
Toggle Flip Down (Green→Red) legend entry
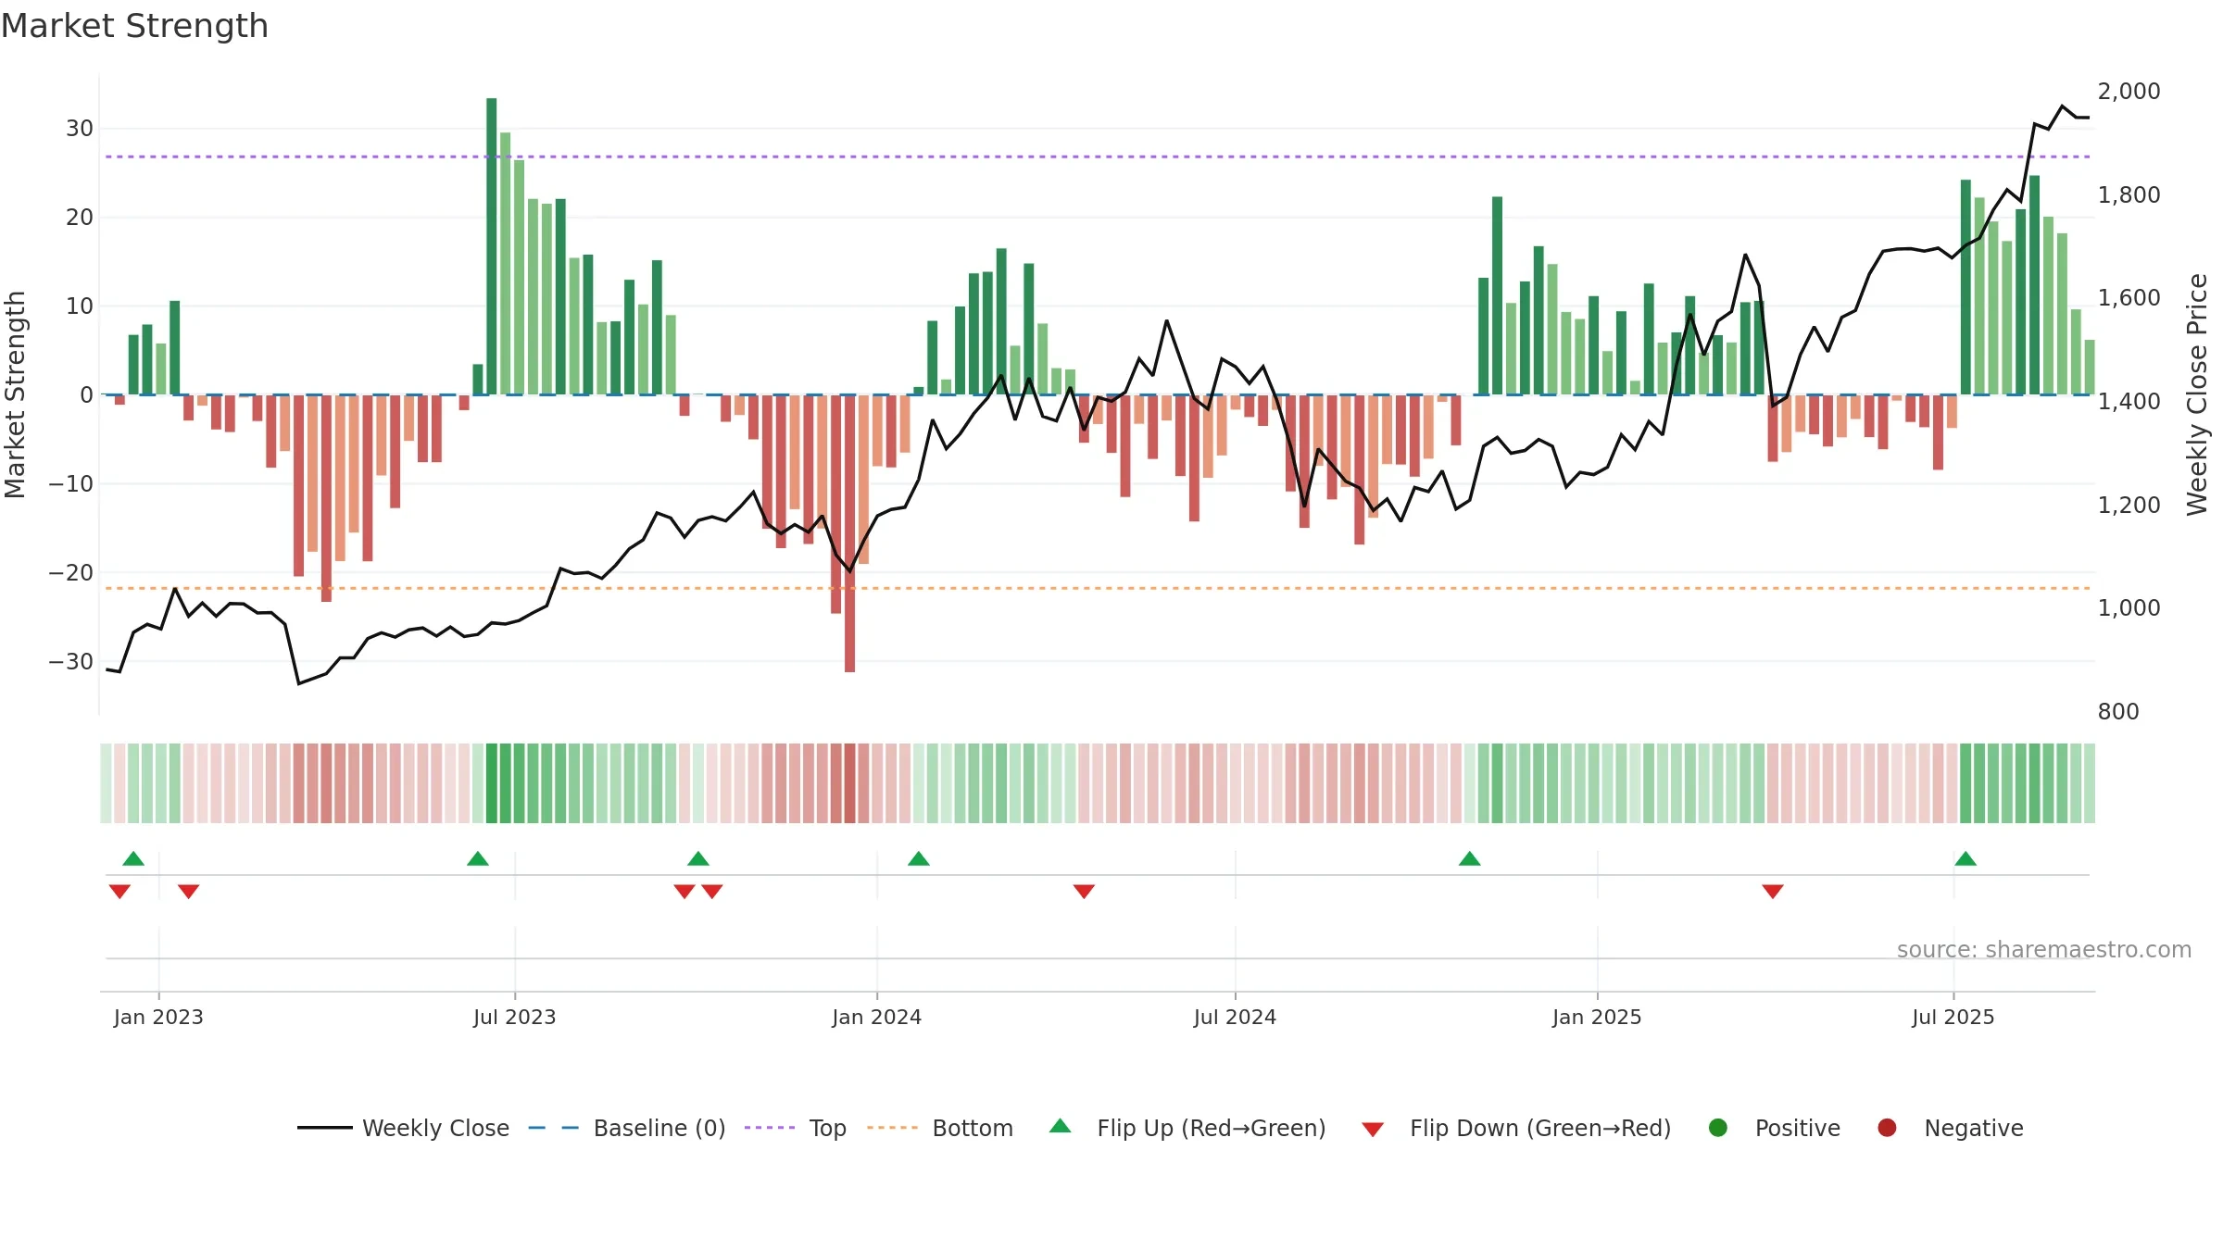point(1516,1128)
